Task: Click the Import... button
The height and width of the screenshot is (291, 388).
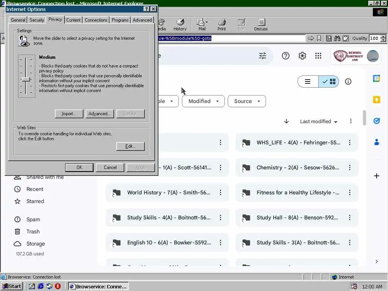Action: (69, 114)
